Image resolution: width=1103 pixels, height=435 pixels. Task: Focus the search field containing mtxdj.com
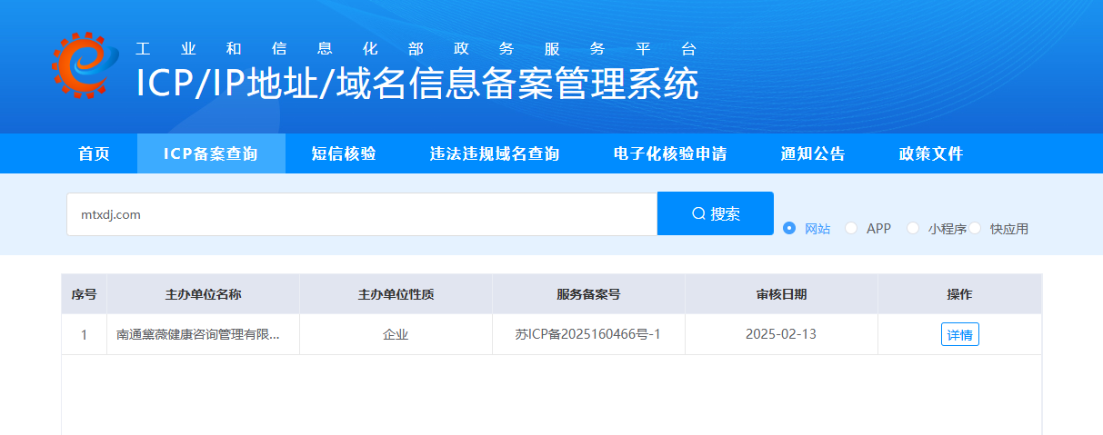click(362, 214)
